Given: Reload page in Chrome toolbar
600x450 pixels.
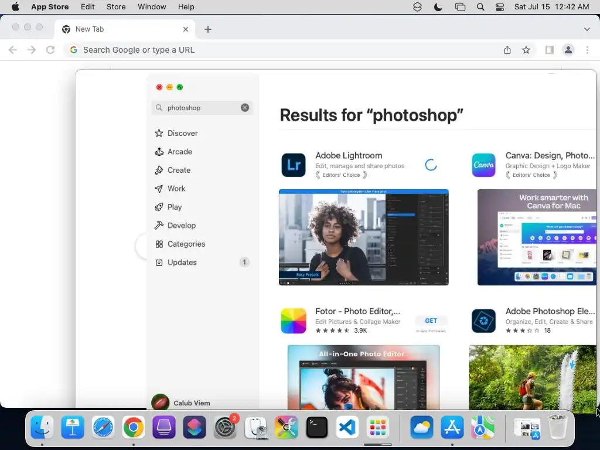Looking at the screenshot, I should click(x=50, y=50).
